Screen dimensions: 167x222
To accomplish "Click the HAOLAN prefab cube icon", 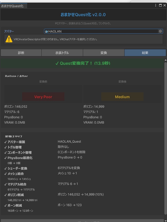I will 46,31.
